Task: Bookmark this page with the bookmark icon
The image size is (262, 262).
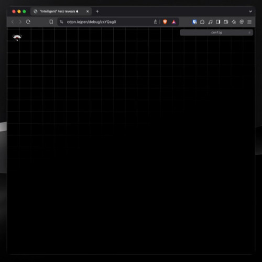Action: click(x=51, y=22)
